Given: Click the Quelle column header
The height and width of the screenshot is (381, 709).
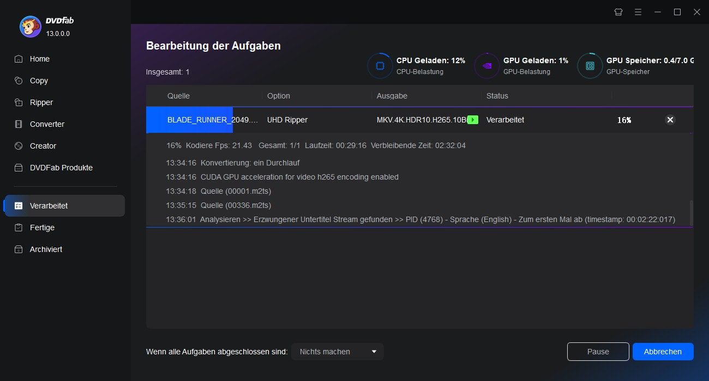Looking at the screenshot, I should pos(178,96).
